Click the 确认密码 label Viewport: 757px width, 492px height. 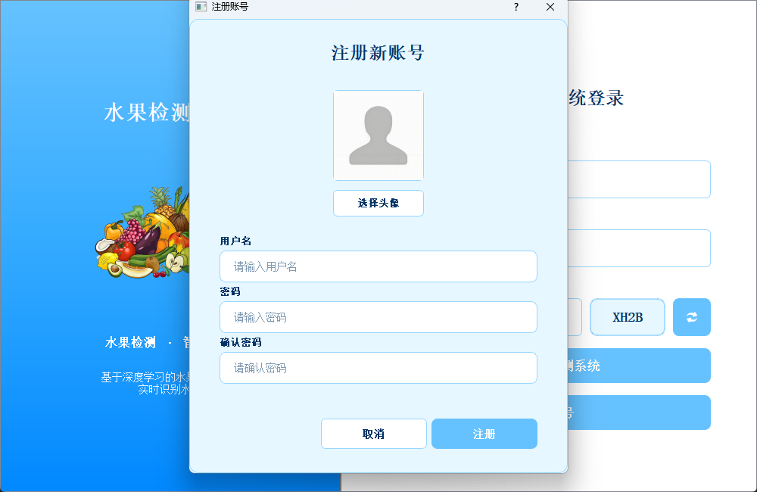pyautogui.click(x=241, y=342)
